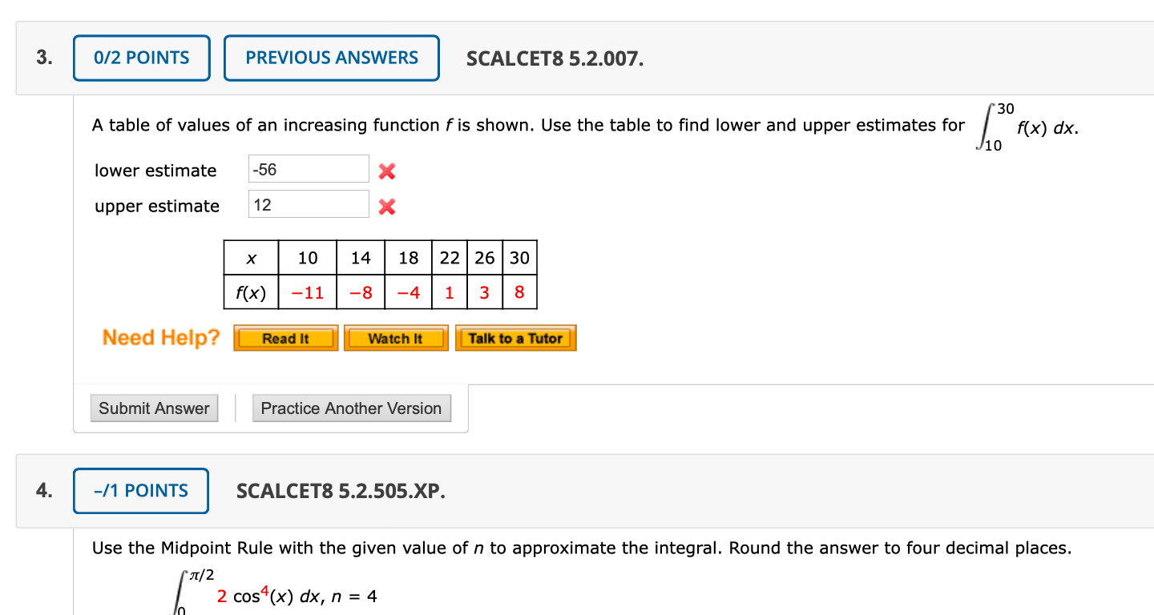The height and width of the screenshot is (615, 1154).
Task: Click Talk to a Tutor
Action: (x=515, y=337)
